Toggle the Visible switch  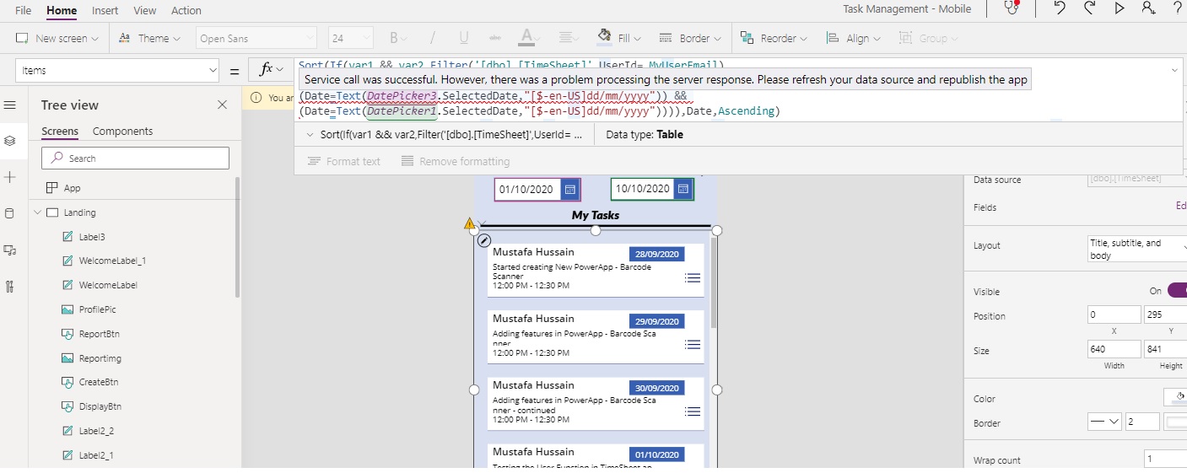[x=1176, y=291]
